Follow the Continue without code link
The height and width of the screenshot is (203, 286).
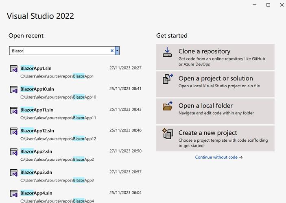[219, 157]
